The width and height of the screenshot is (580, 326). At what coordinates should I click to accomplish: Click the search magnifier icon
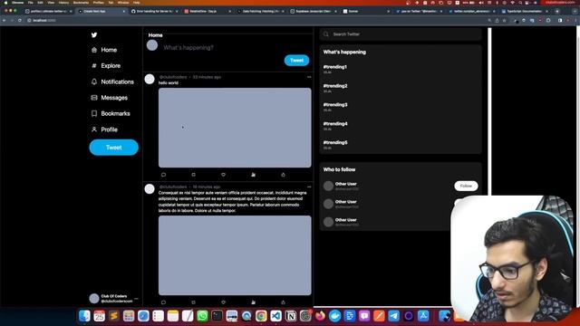(x=326, y=34)
